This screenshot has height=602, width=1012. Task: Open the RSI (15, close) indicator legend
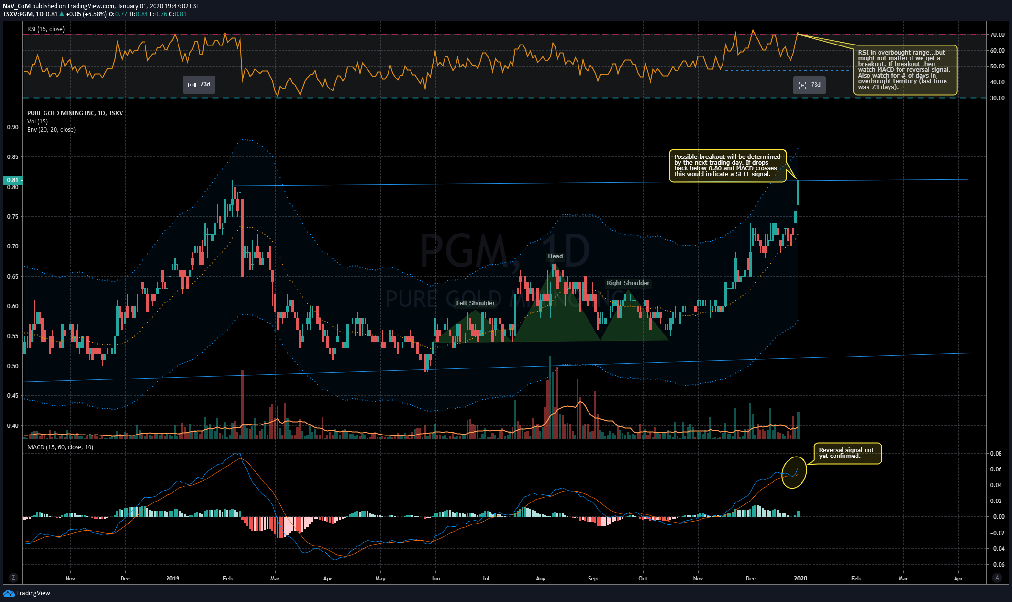(46, 29)
